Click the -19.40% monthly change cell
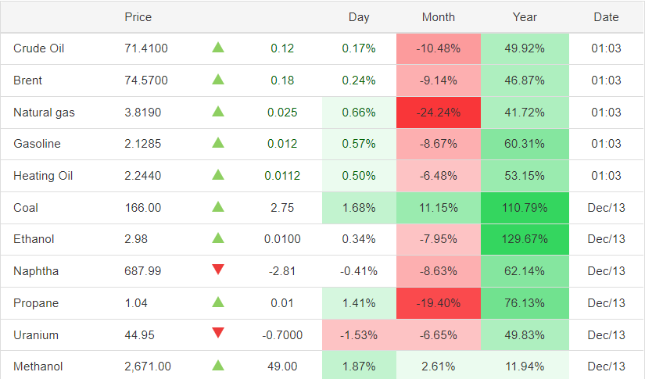645x379 pixels. coord(439,303)
